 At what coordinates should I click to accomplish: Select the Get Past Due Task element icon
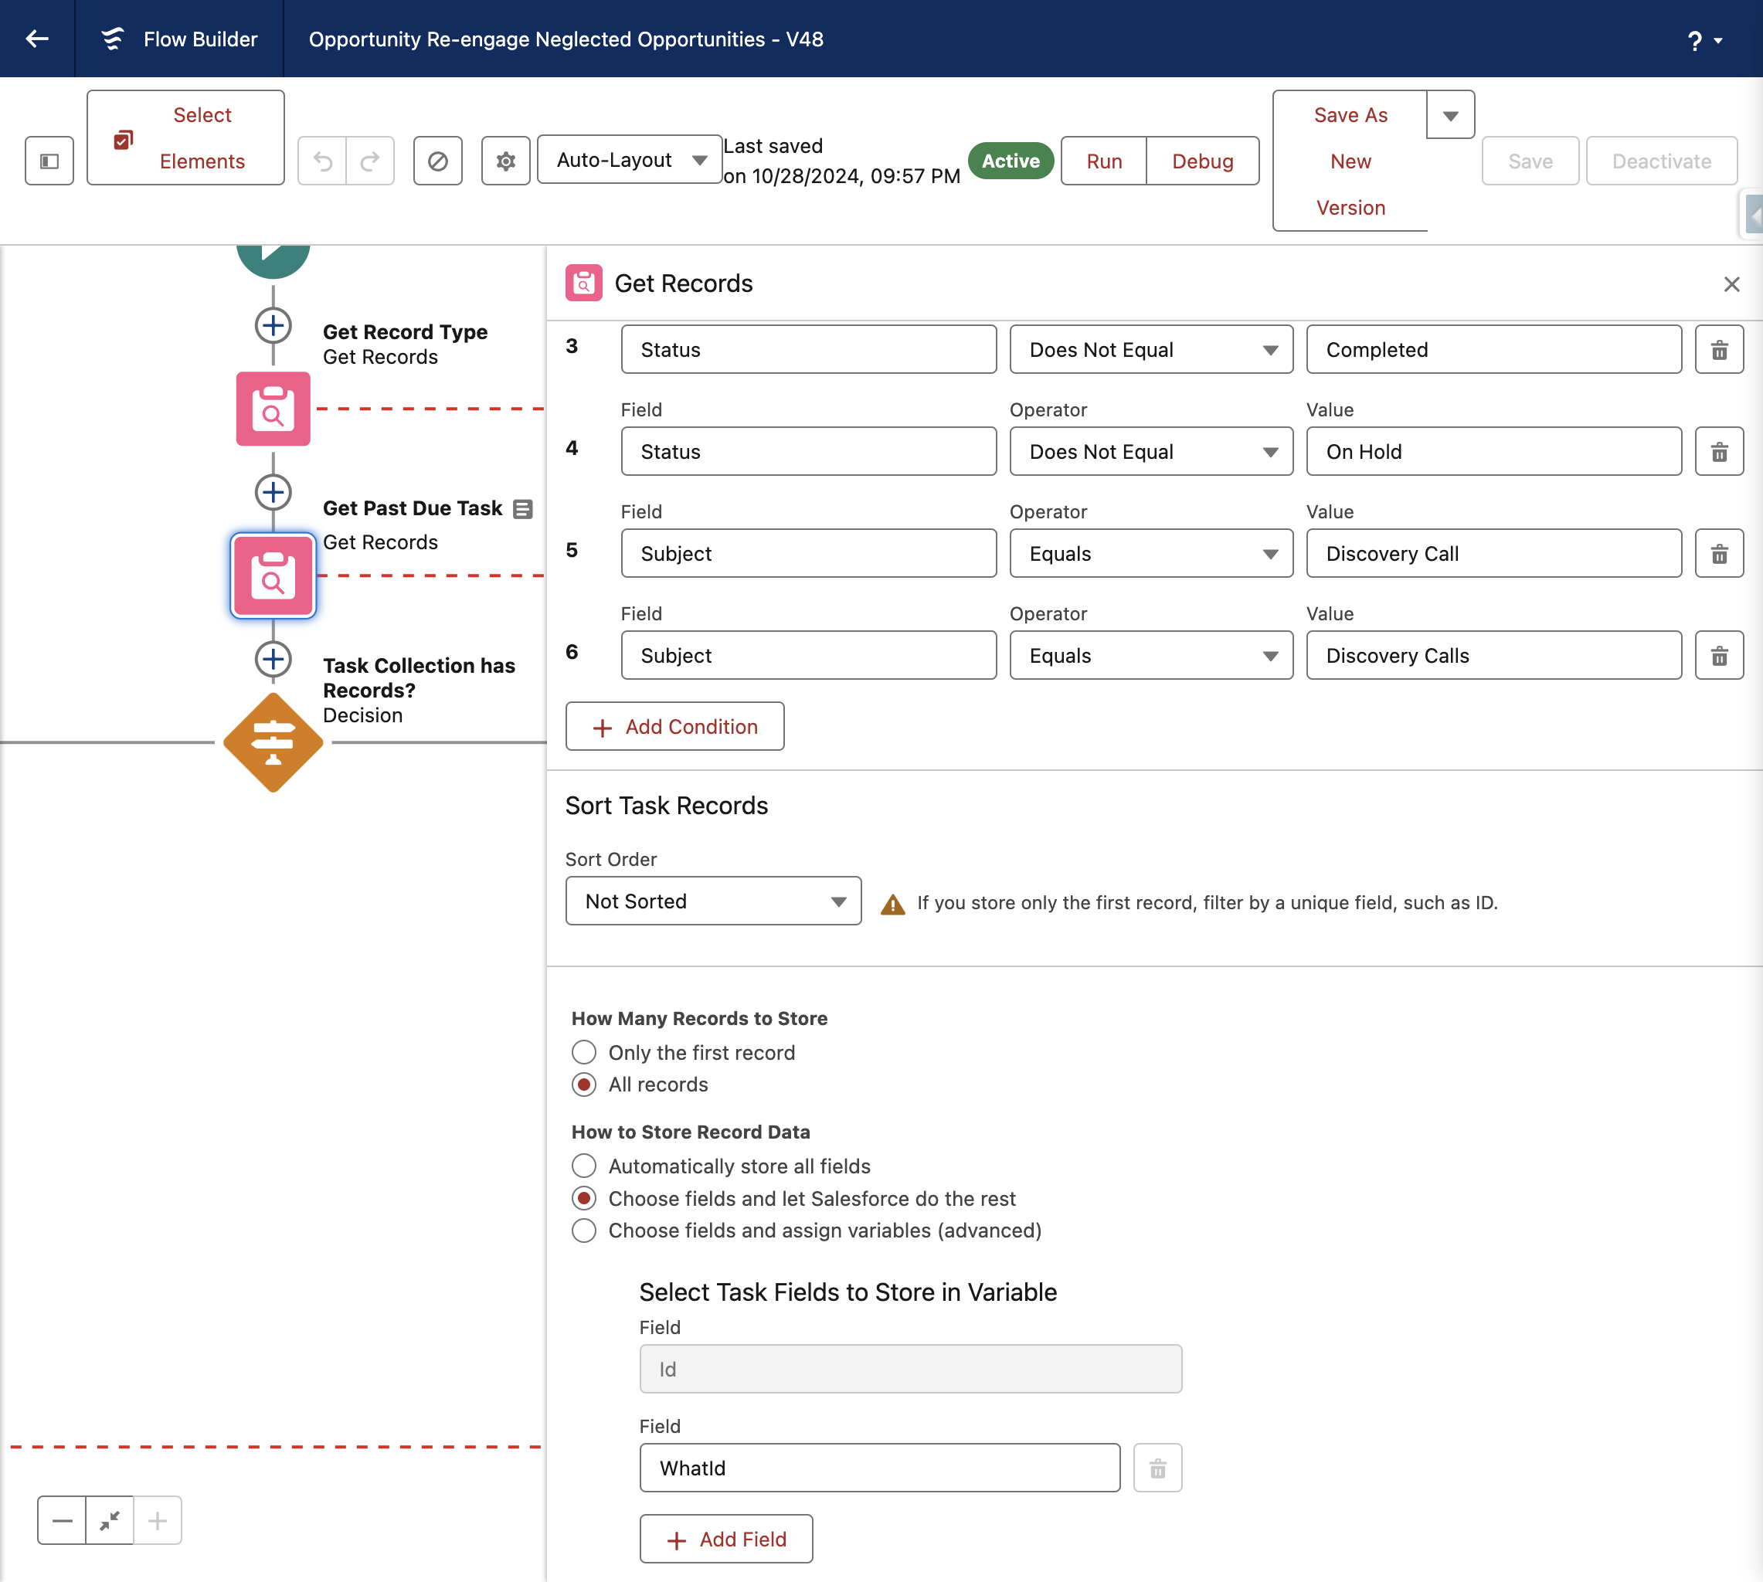coord(273,575)
